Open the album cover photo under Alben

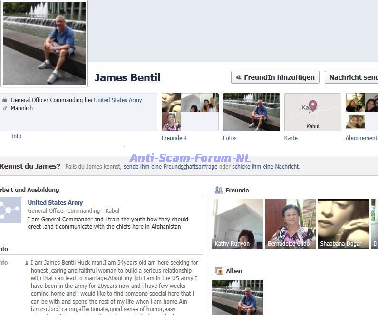point(237,297)
